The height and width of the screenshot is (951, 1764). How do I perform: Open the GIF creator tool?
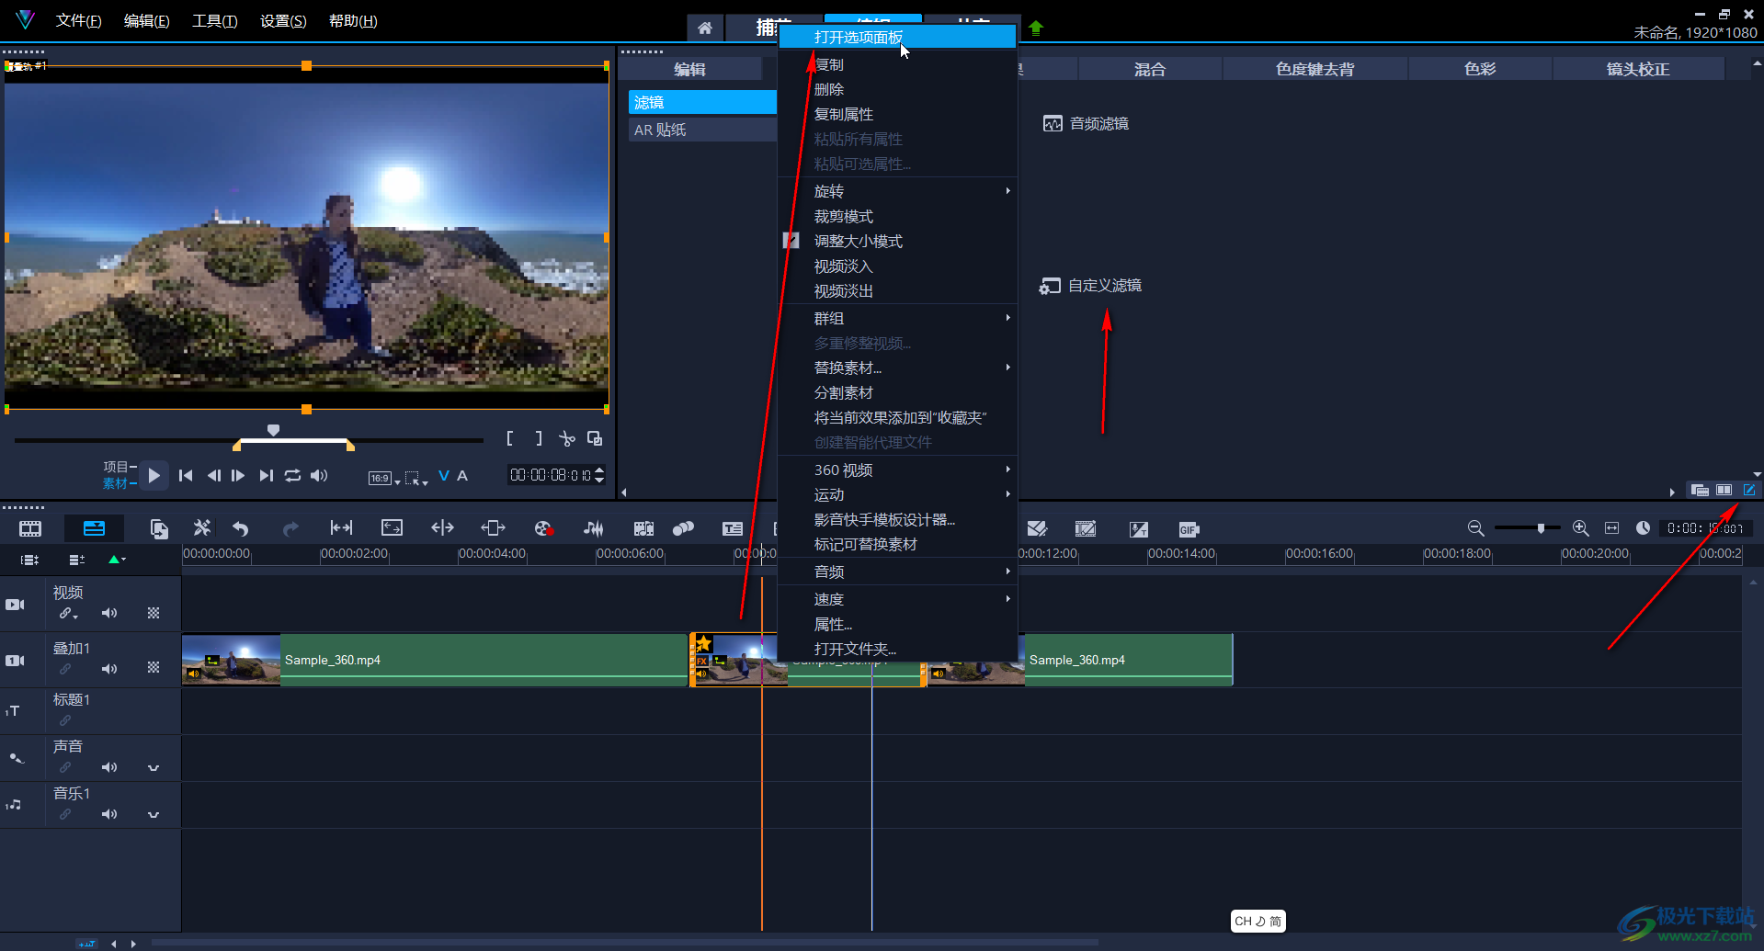[1189, 529]
